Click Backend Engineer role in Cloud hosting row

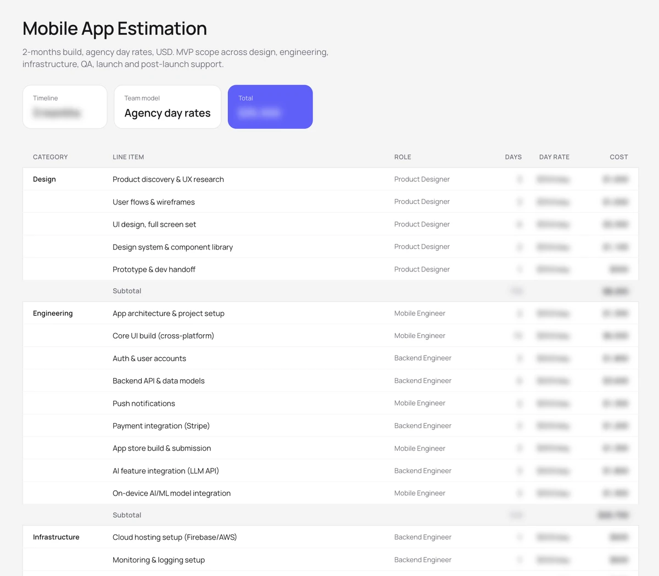(x=423, y=537)
